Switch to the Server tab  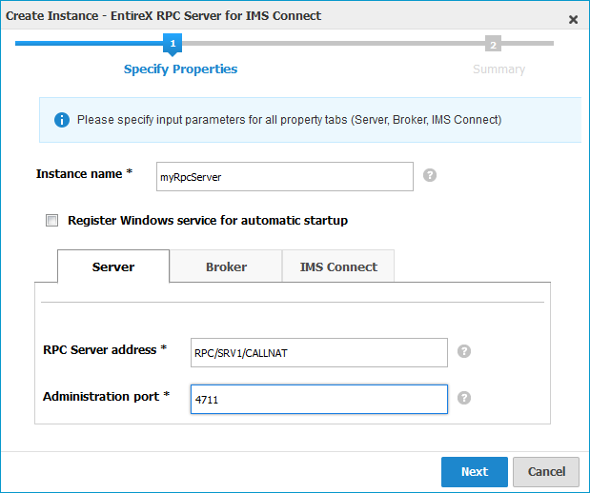[113, 266]
